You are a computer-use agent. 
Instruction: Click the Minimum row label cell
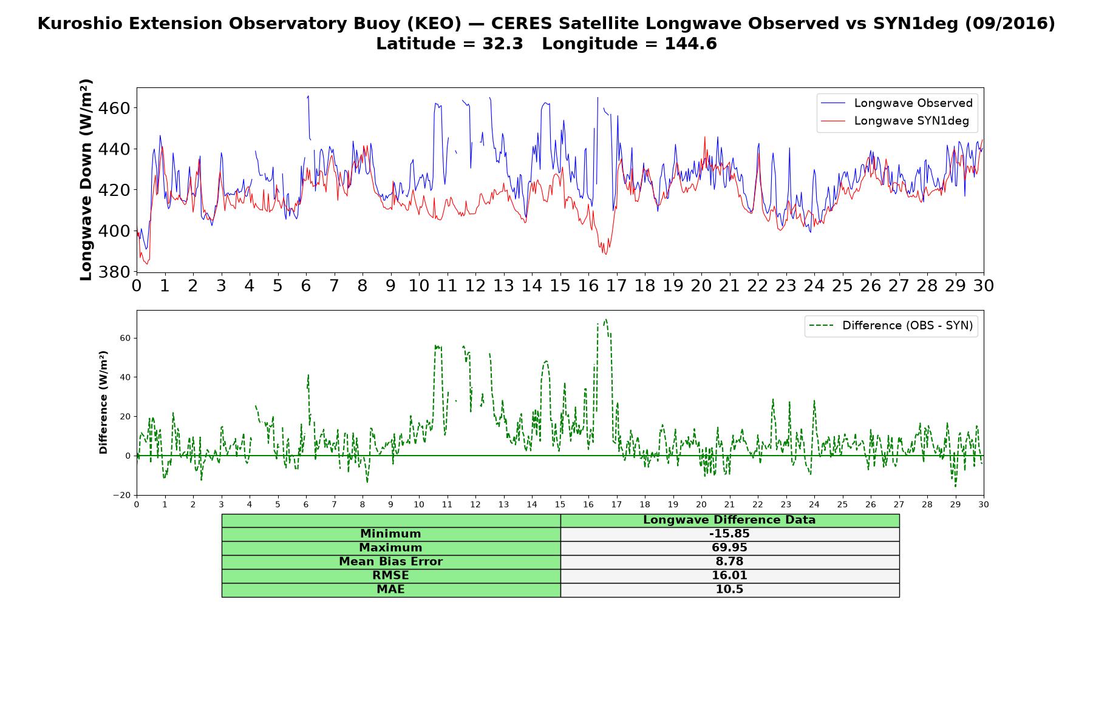pos(391,534)
